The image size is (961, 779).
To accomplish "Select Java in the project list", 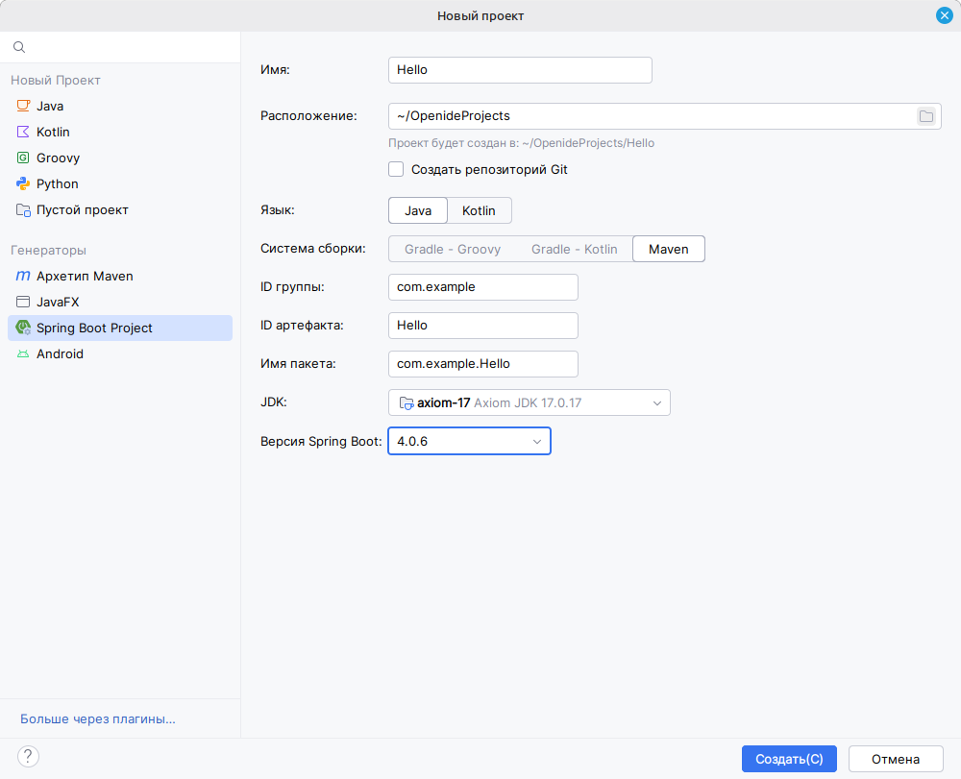I will click(x=120, y=106).
